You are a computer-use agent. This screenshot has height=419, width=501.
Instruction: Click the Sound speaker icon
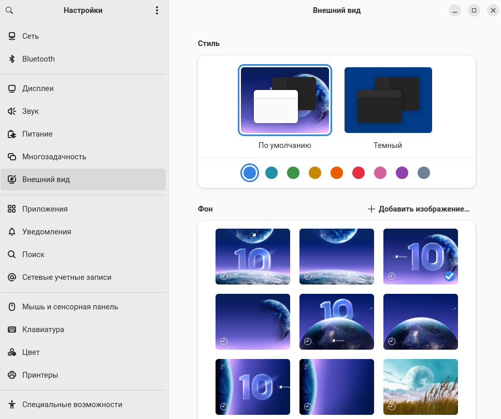(12, 111)
